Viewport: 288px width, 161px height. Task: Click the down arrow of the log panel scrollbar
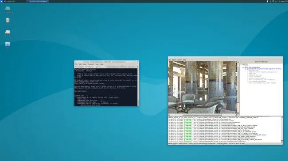[282, 142]
